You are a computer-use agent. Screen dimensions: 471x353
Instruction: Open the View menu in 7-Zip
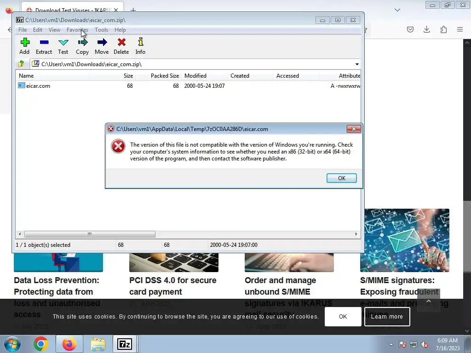[54, 30]
